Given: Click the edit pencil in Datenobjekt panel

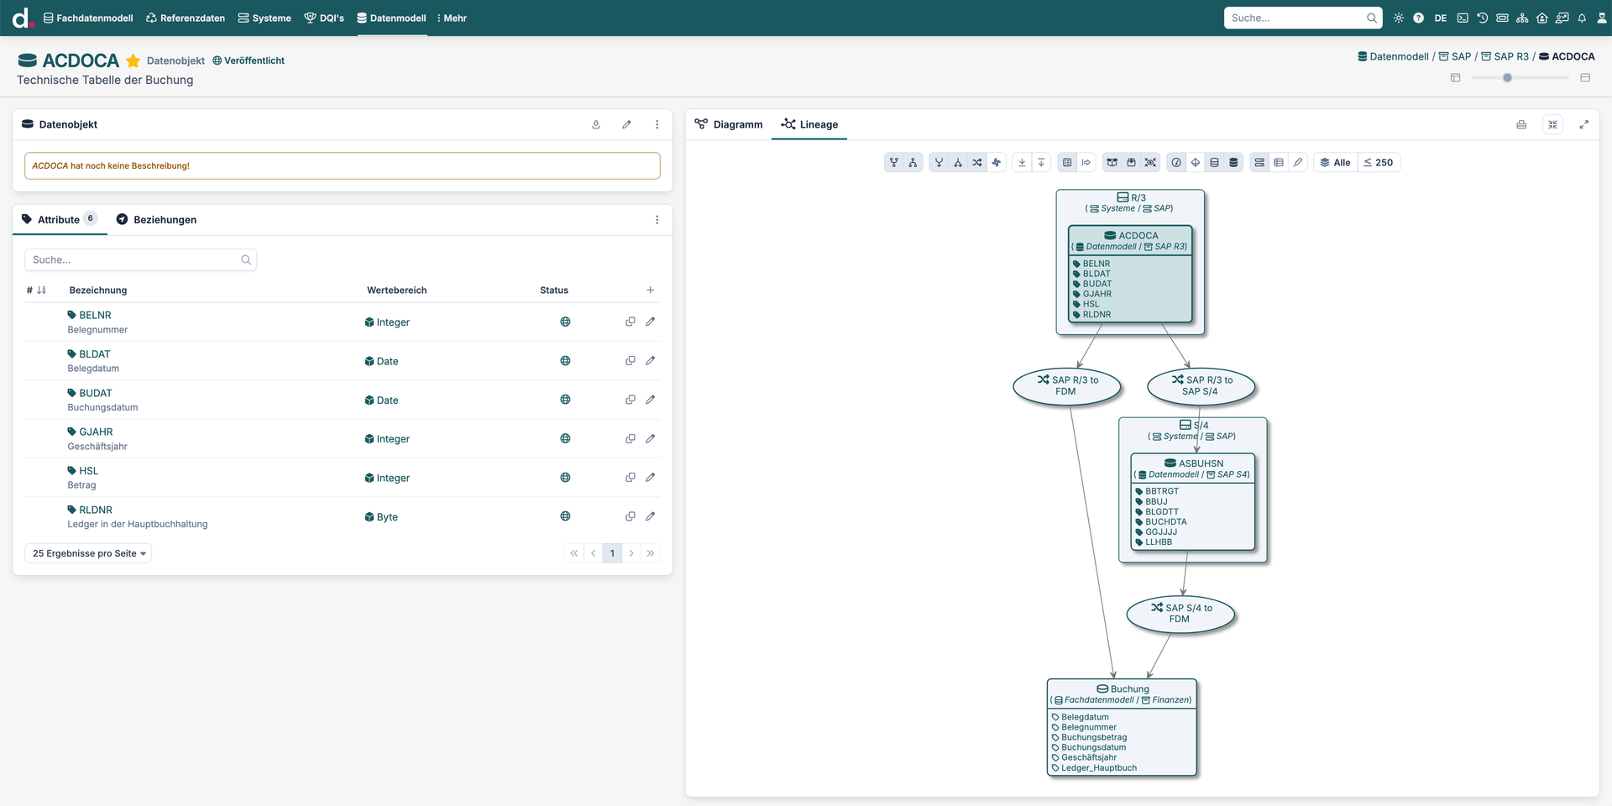Looking at the screenshot, I should click(626, 124).
